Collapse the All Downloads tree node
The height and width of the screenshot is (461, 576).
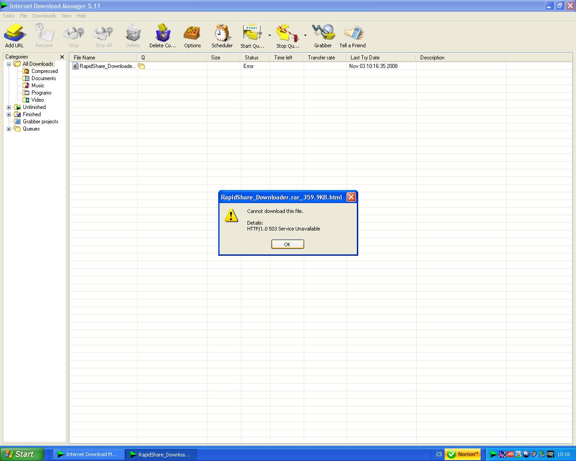9,64
